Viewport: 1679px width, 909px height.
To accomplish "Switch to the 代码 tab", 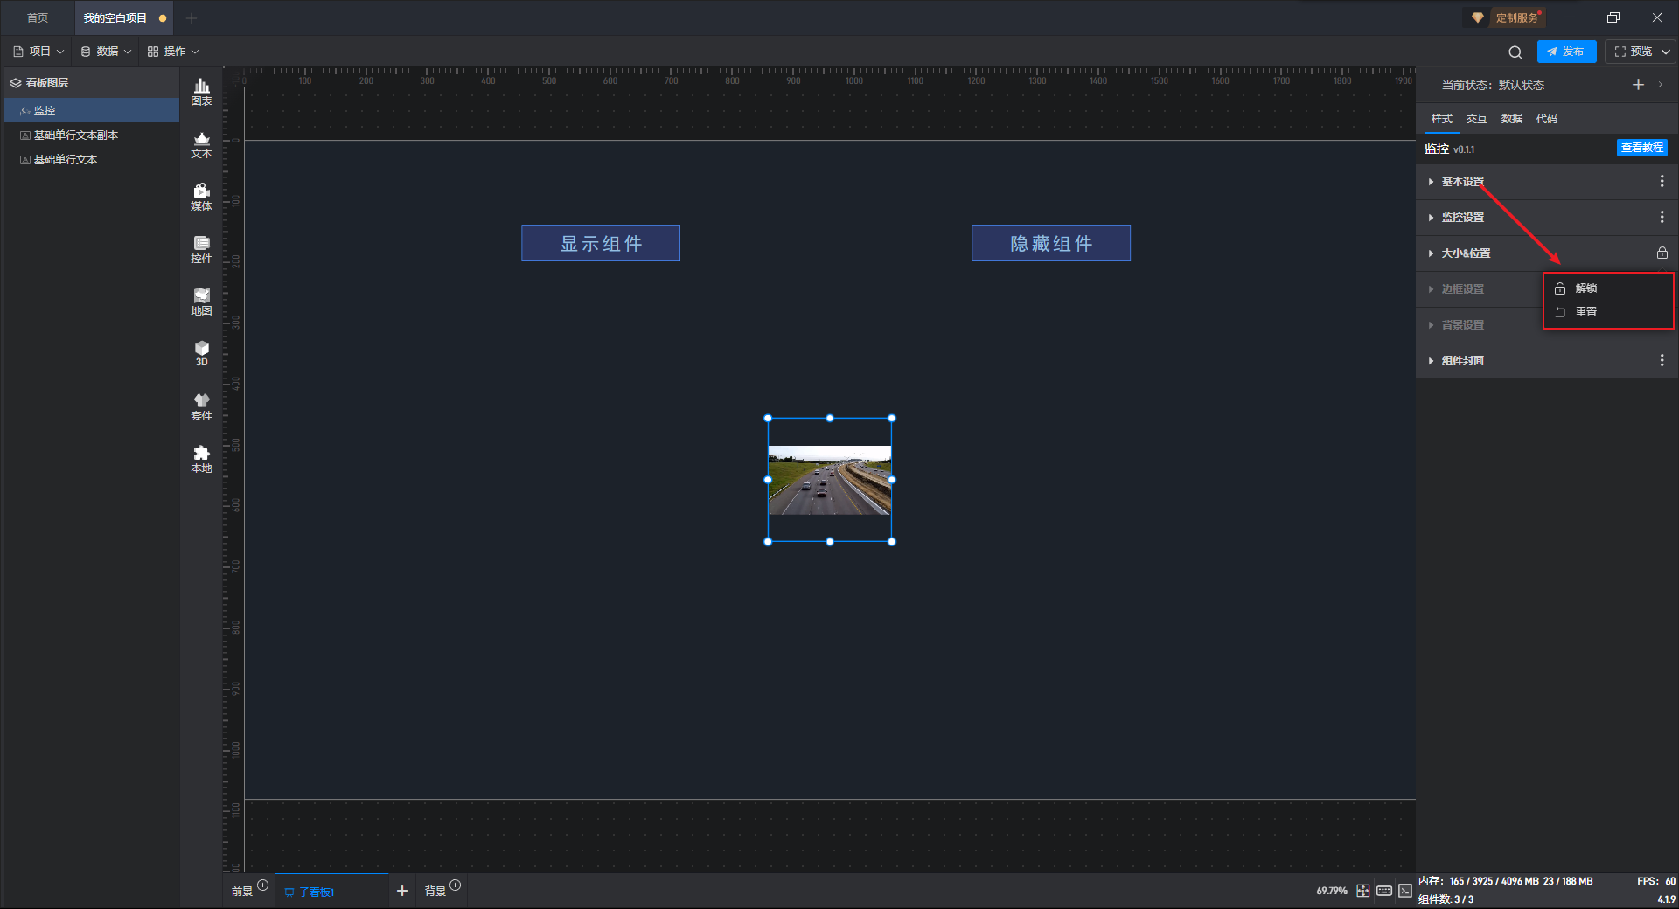I will [1547, 119].
